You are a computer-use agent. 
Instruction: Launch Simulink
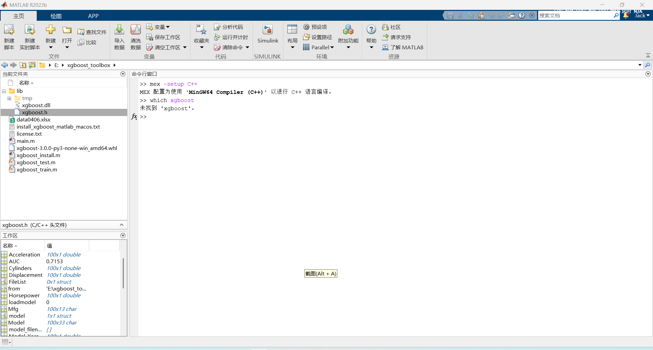[x=268, y=34]
